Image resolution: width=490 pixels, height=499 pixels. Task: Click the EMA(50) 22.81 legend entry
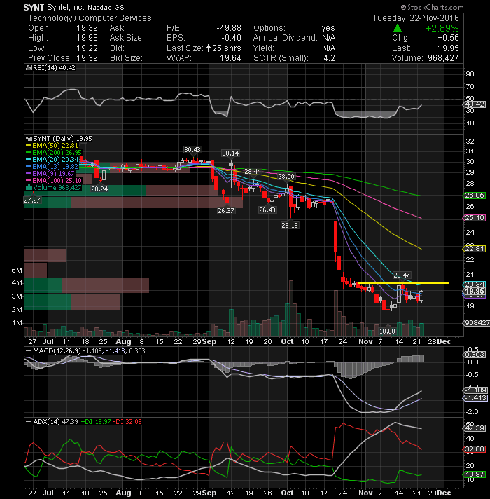[52, 146]
